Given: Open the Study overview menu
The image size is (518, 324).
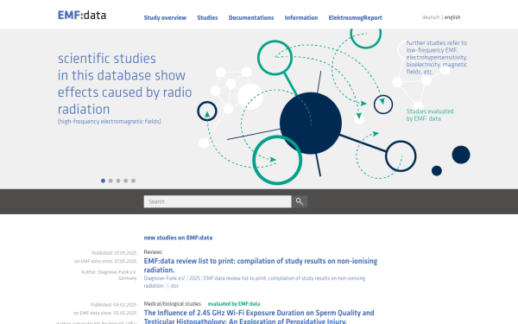Looking at the screenshot, I should [165, 18].
